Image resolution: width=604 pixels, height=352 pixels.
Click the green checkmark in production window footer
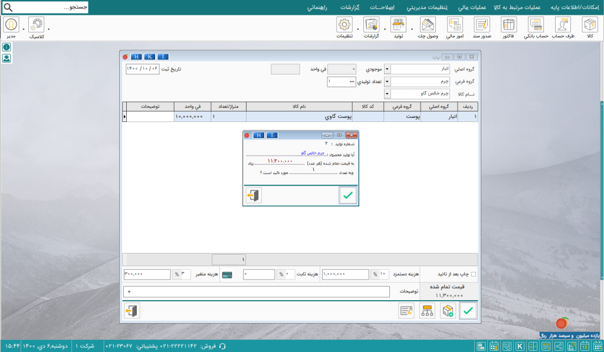[x=468, y=311]
